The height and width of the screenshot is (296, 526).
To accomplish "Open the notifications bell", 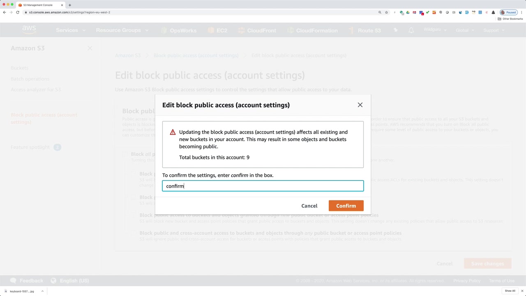I will (x=411, y=30).
